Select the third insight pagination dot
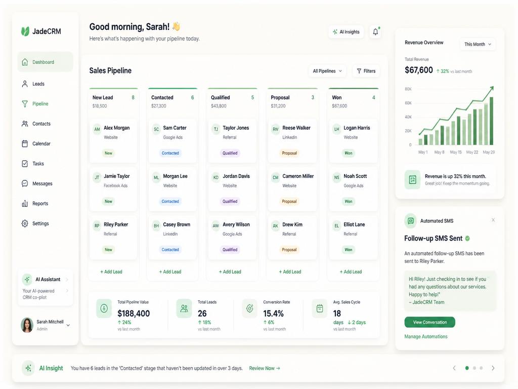 481,368
